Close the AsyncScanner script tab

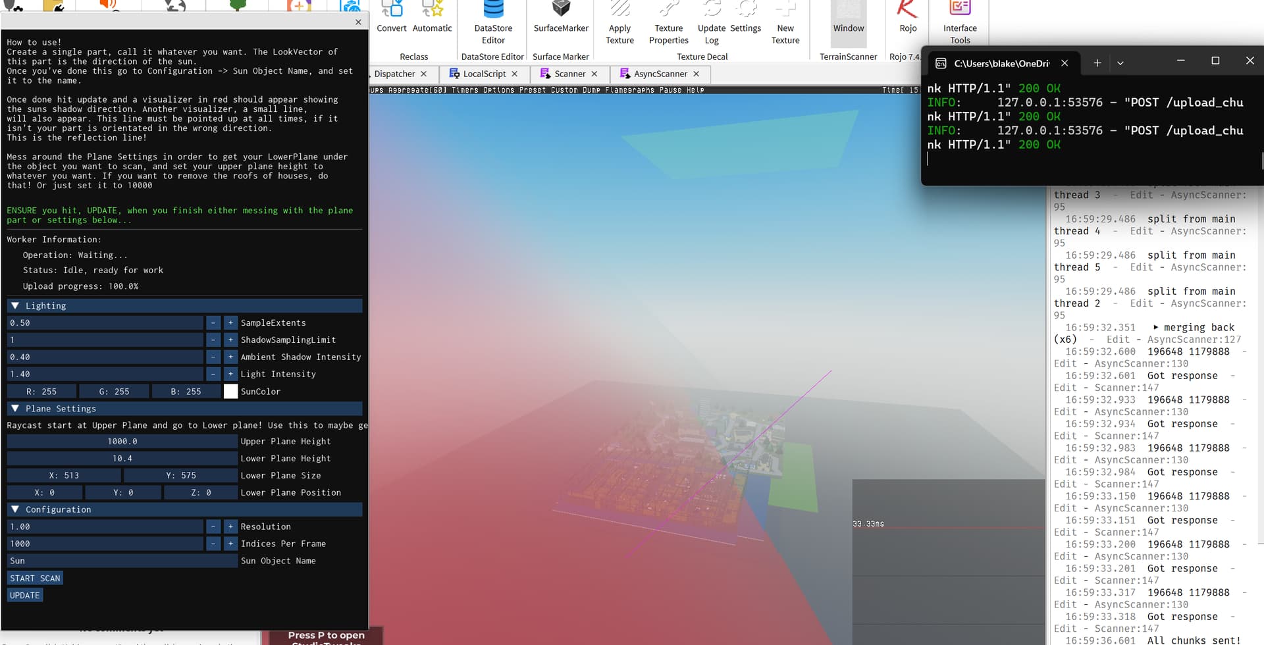(696, 74)
